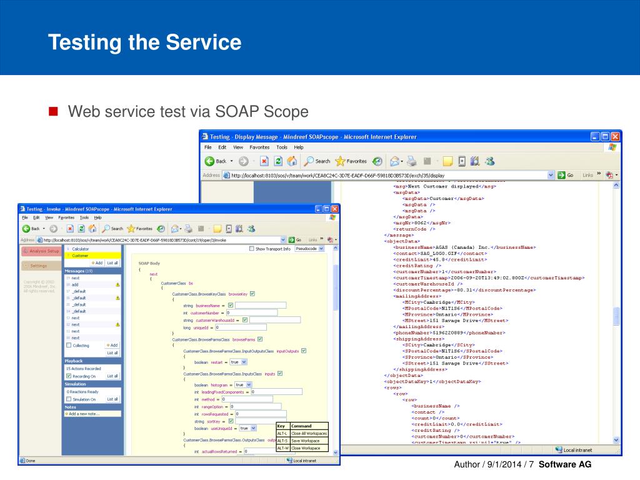Uncheck the Recording On checkbox
Image resolution: width=640 pixels, height=480 pixels.
coord(69,376)
